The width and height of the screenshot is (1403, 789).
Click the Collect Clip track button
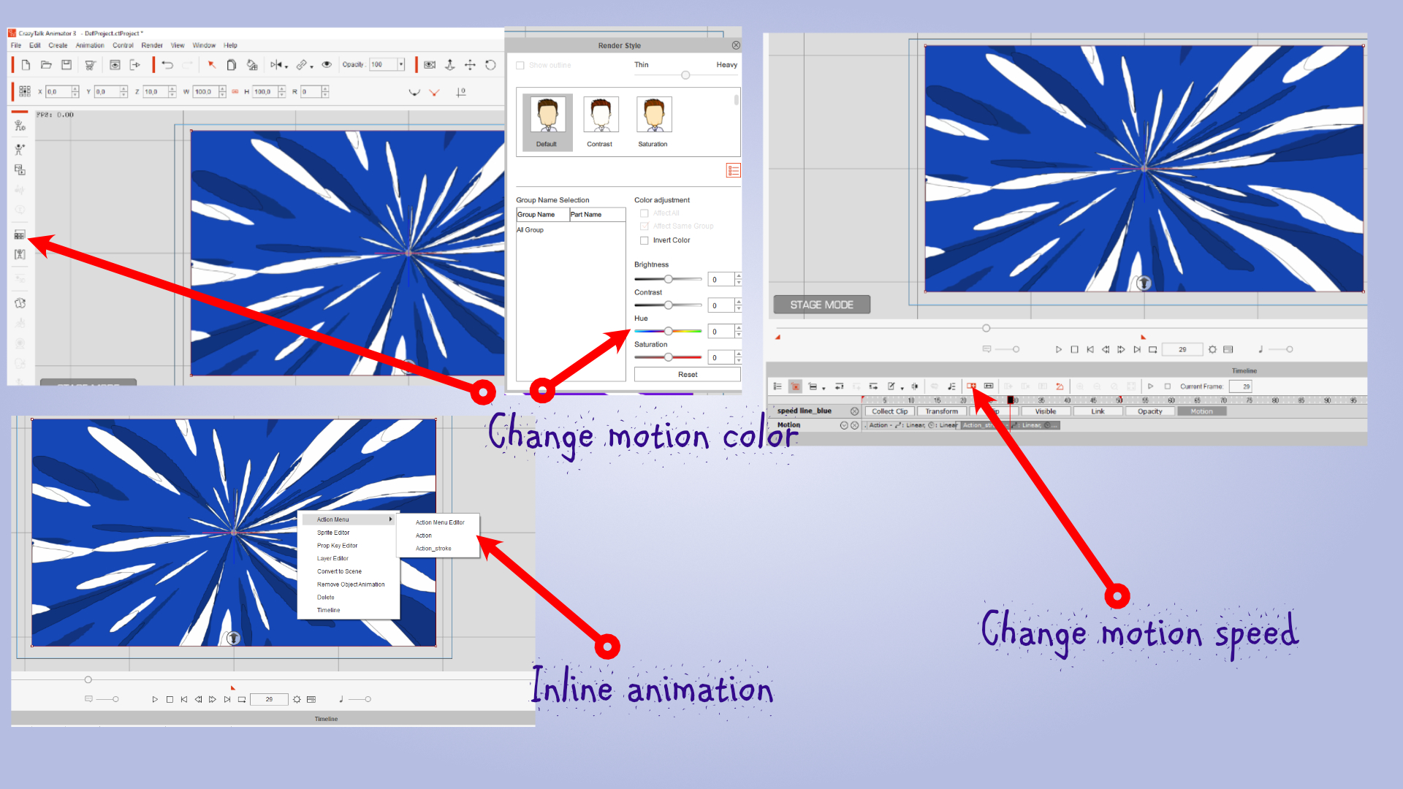(889, 411)
